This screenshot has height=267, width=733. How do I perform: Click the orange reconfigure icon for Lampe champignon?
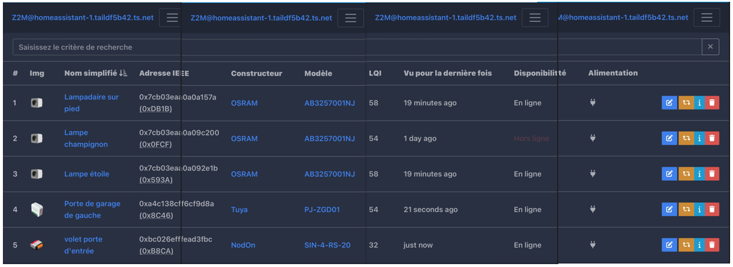685,138
